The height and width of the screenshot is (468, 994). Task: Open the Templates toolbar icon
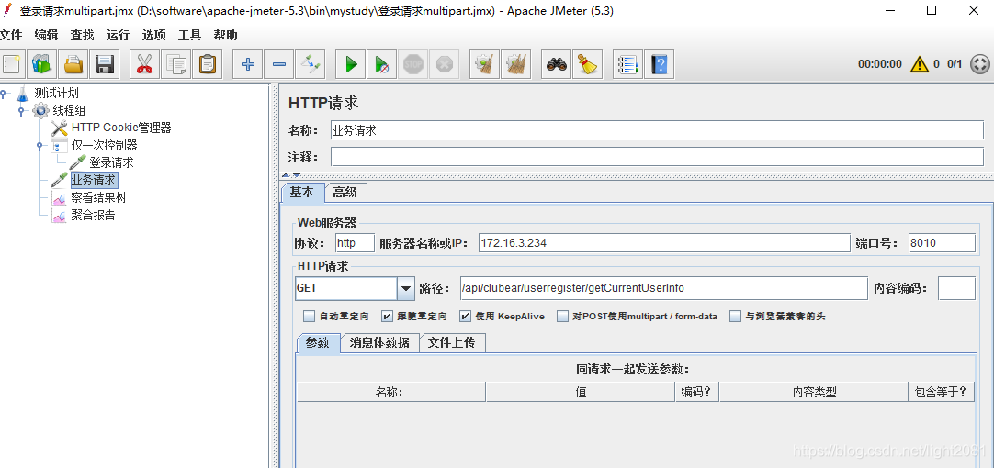coord(42,64)
